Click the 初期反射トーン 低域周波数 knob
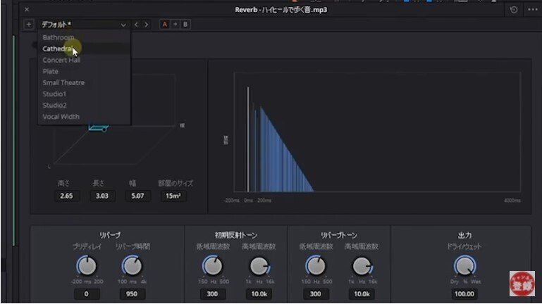This screenshot has height=304, width=542. (212, 266)
